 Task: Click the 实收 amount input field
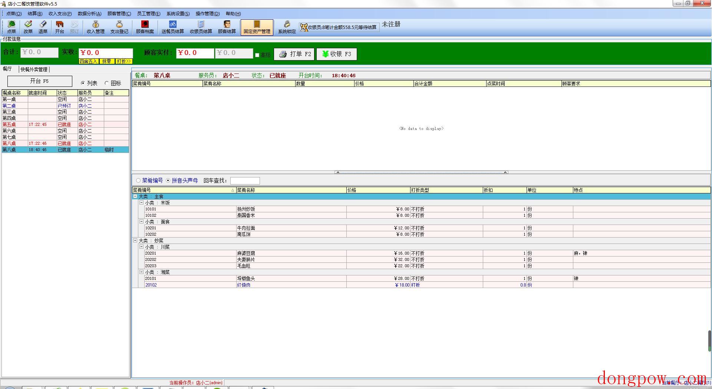click(x=106, y=53)
